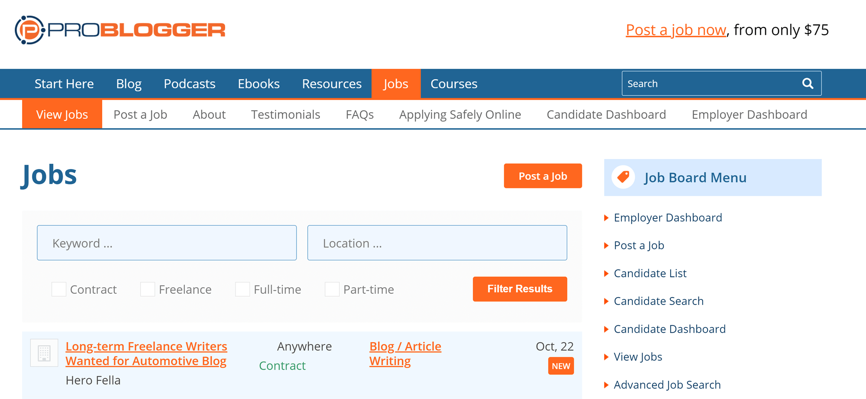Screen dimensions: 866x399
Task: Click the arrow icon beside Candidate Search
Action: 606,301
